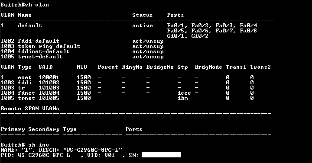Click 'act/unsup' status of trnet-default row
Screen dimensions: 312x163
click(x=148, y=57)
